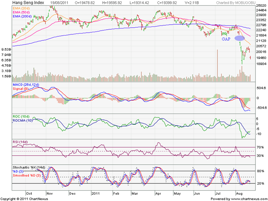
Task: Click the 30% RSI level label
Action: [x=260, y=156]
